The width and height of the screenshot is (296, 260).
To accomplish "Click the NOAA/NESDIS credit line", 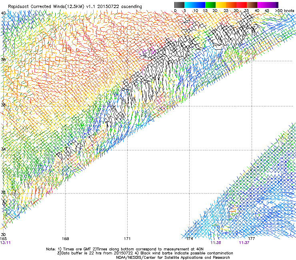I will click(173, 258).
